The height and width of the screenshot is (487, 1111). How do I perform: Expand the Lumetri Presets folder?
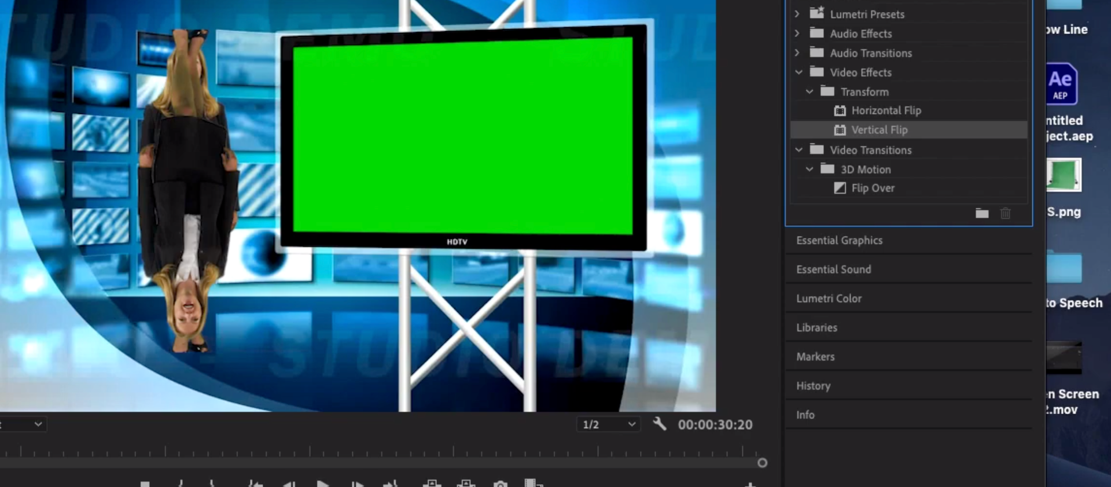pyautogui.click(x=797, y=13)
